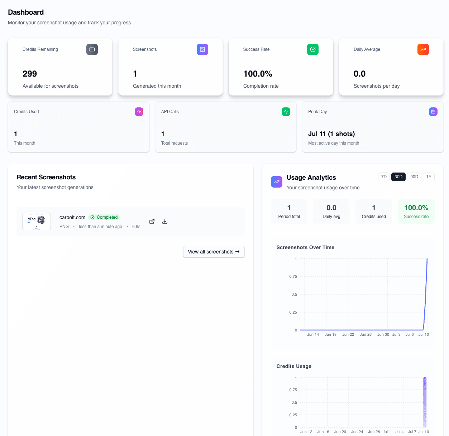Image resolution: width=449 pixels, height=436 pixels.
Task: Click the Total requests label
Action: [175, 143]
